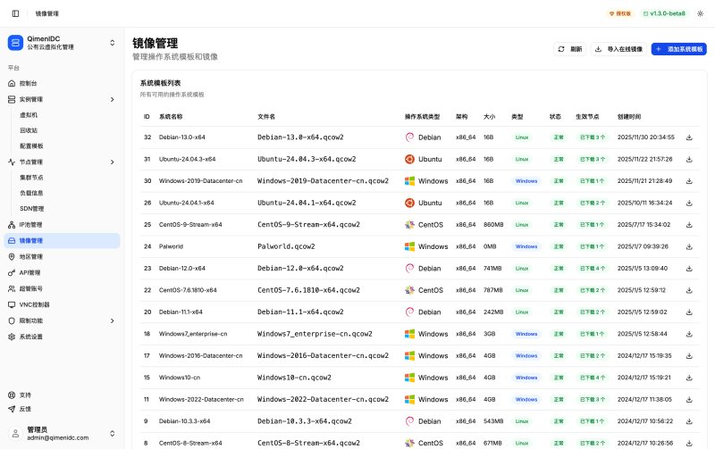
Task: Click the QimenIDC logo icon
Action: 15,42
